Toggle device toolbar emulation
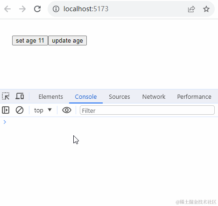 click(20, 96)
